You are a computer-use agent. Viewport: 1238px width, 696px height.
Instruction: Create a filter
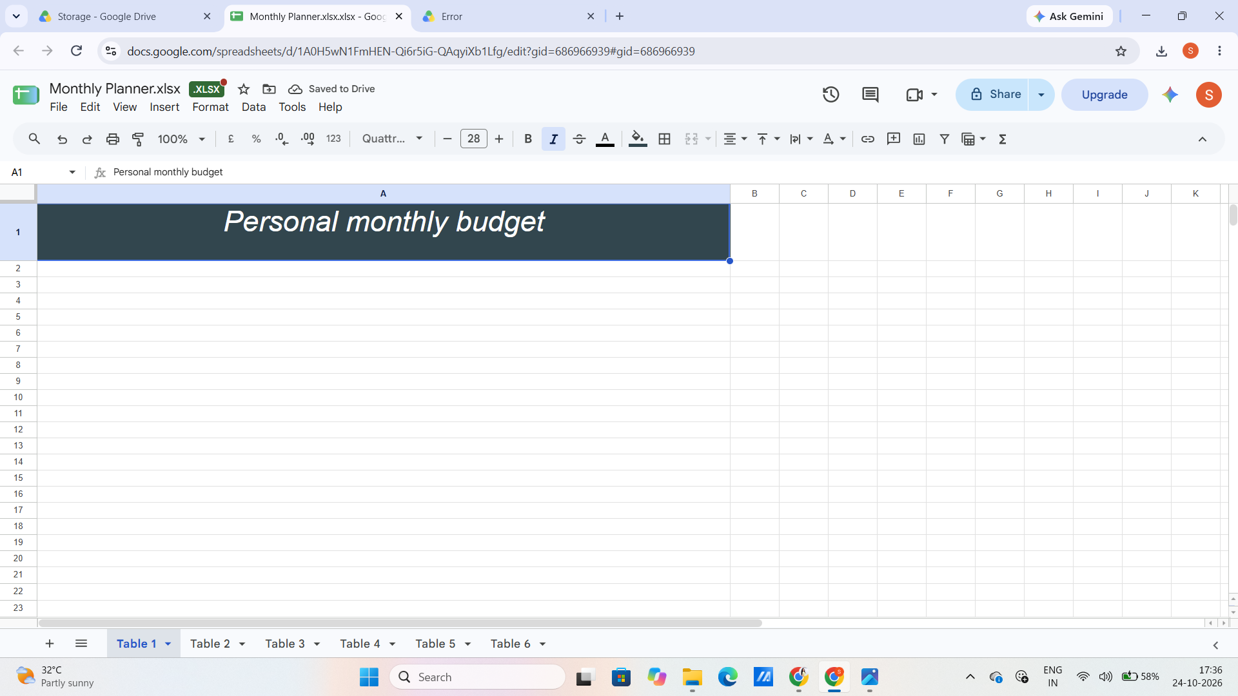click(x=945, y=139)
